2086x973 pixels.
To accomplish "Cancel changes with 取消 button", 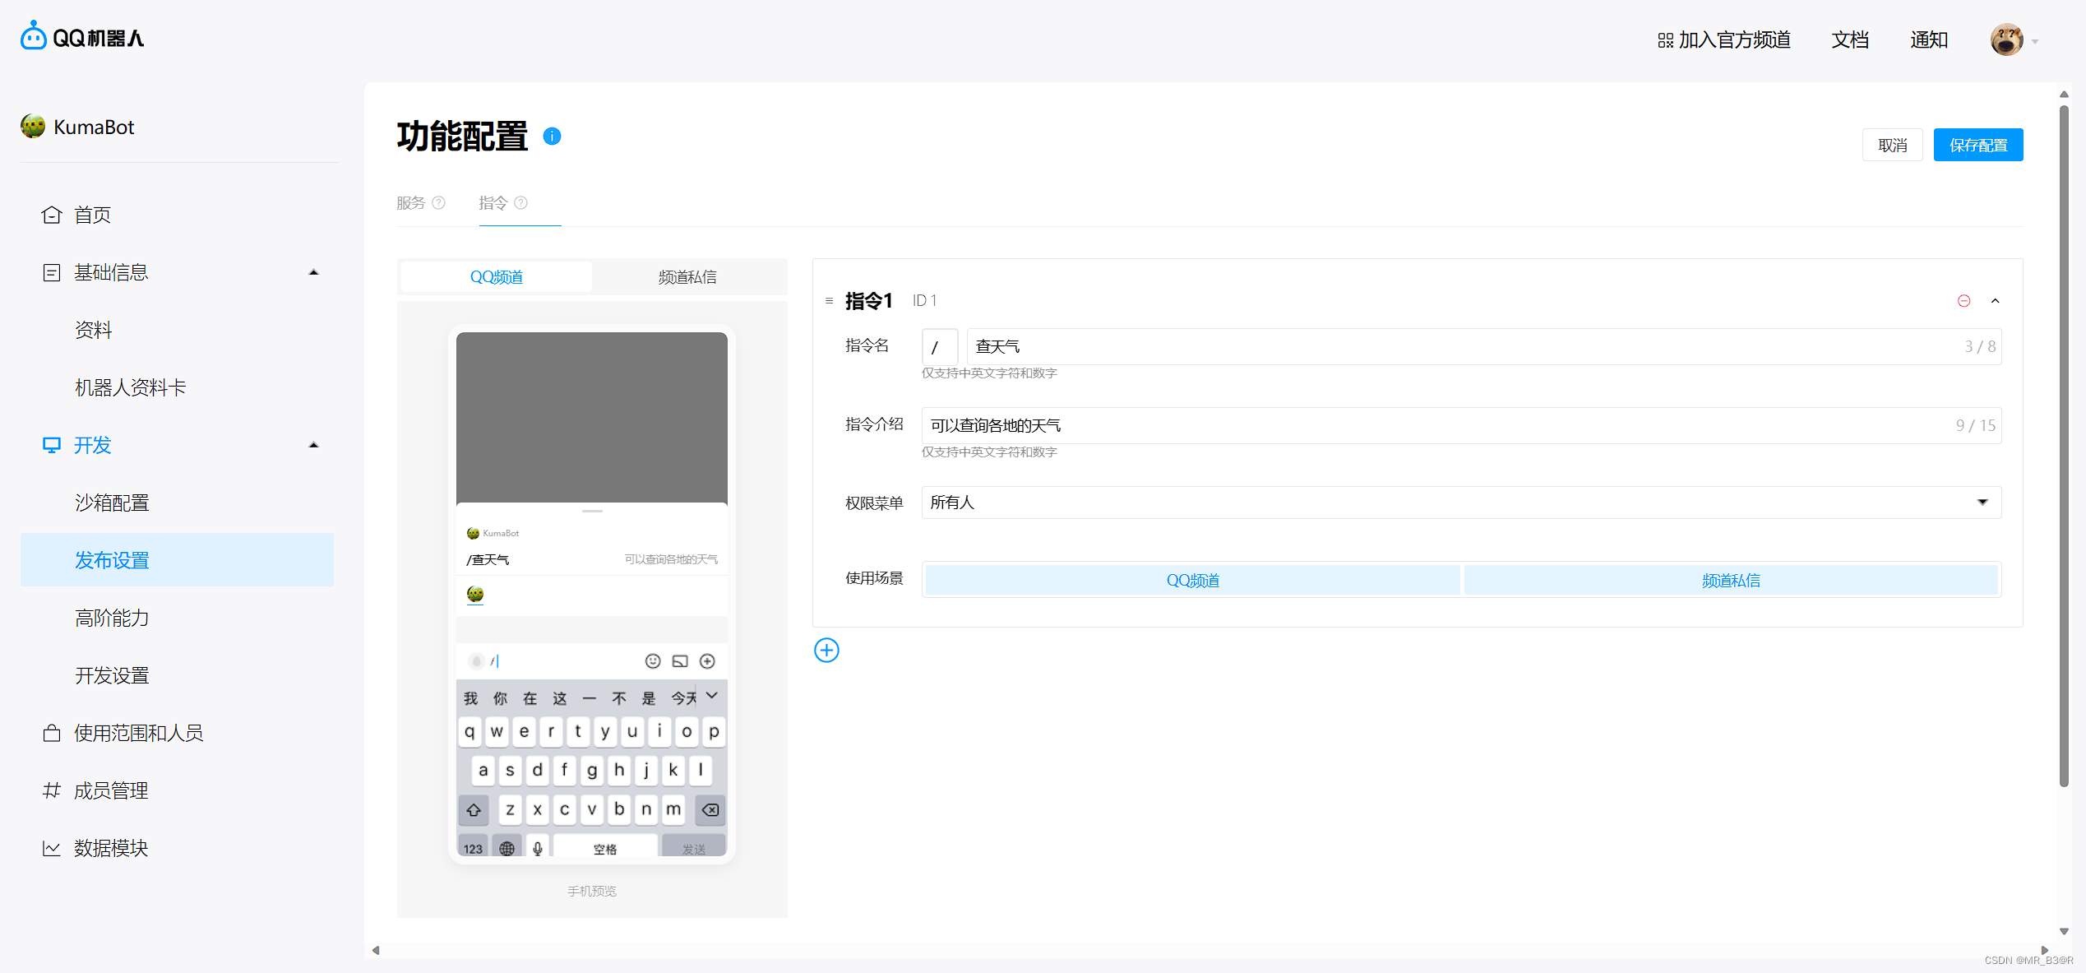I will [1892, 144].
